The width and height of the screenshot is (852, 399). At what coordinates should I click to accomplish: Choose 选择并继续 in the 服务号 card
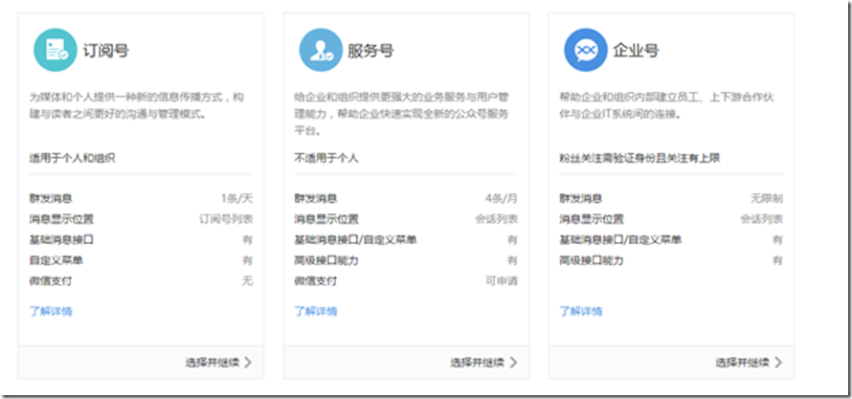coord(477,363)
